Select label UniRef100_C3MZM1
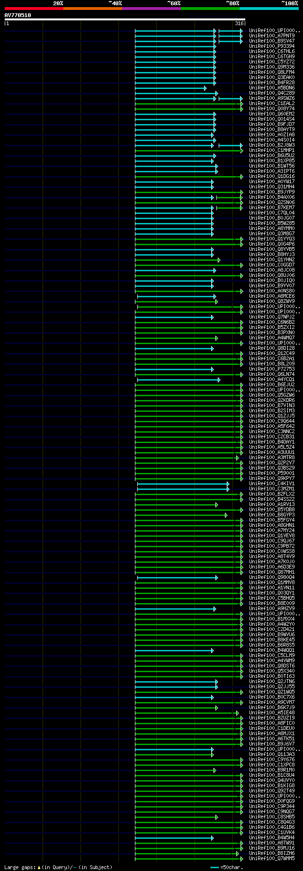 [272, 489]
